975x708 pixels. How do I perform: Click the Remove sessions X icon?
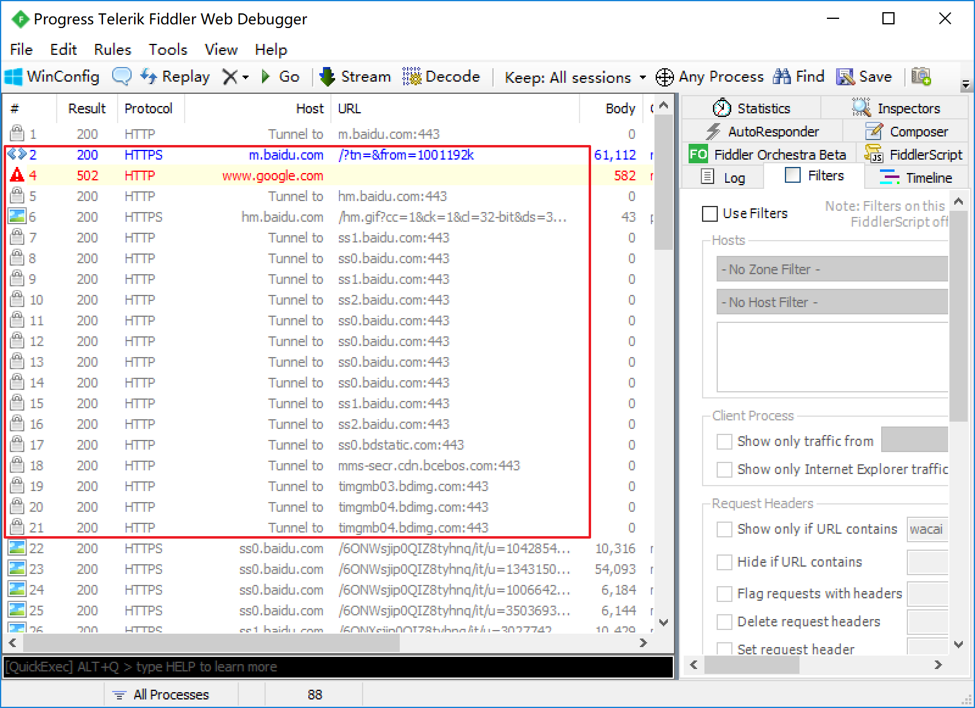coord(230,77)
